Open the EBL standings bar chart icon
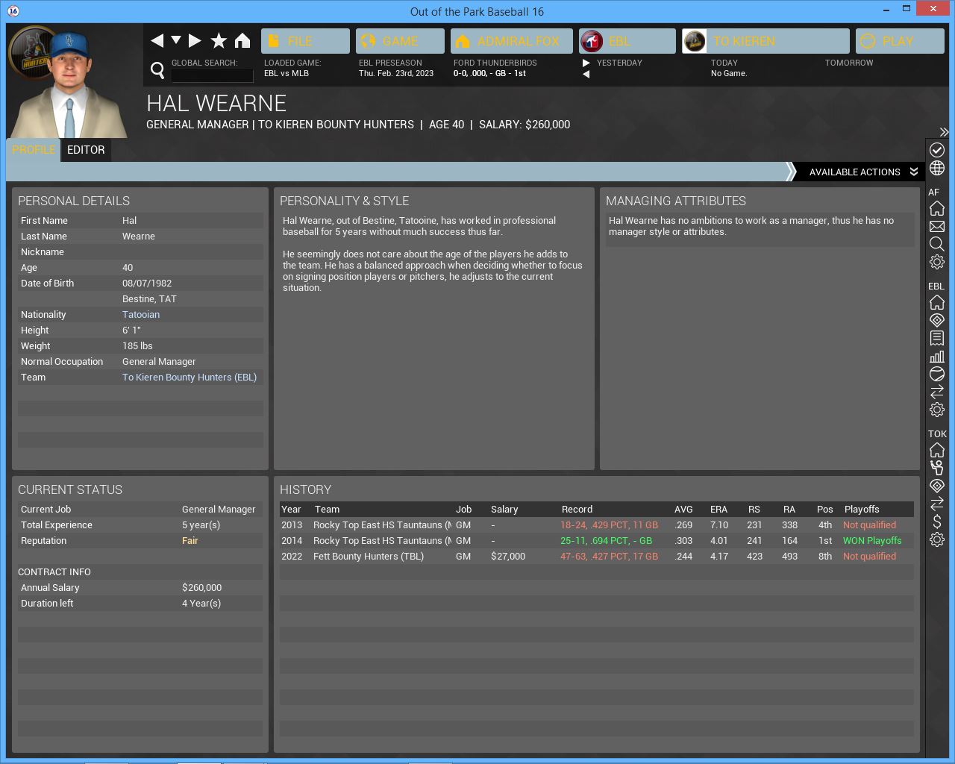The height and width of the screenshot is (764, 955). click(x=937, y=356)
